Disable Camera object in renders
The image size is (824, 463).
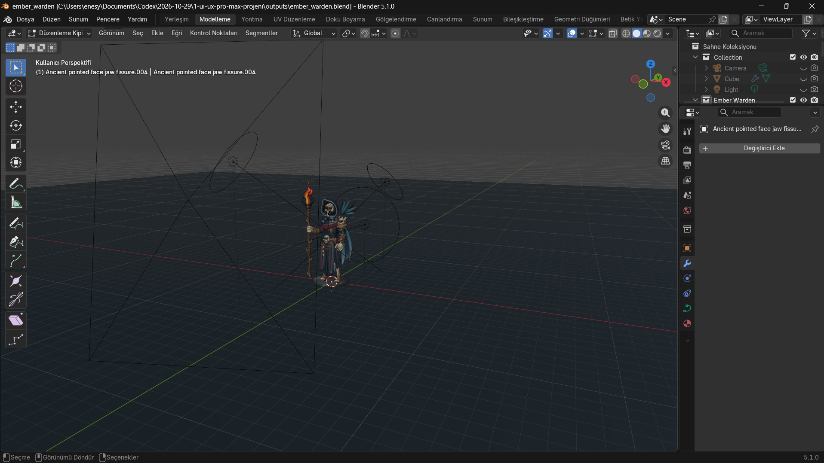[814, 68]
